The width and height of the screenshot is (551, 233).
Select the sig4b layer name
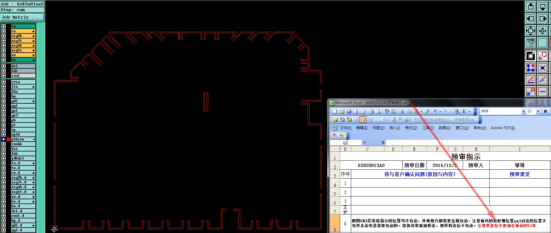coord(23,45)
